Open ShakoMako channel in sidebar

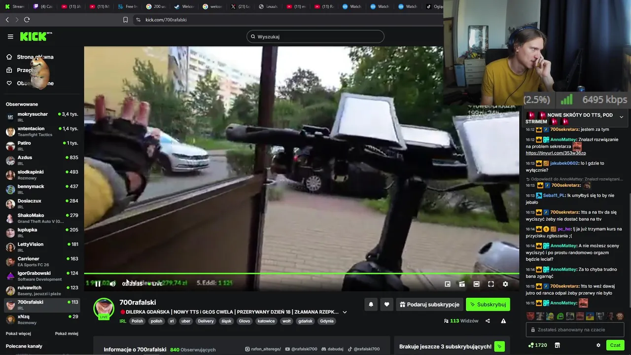[x=41, y=218]
